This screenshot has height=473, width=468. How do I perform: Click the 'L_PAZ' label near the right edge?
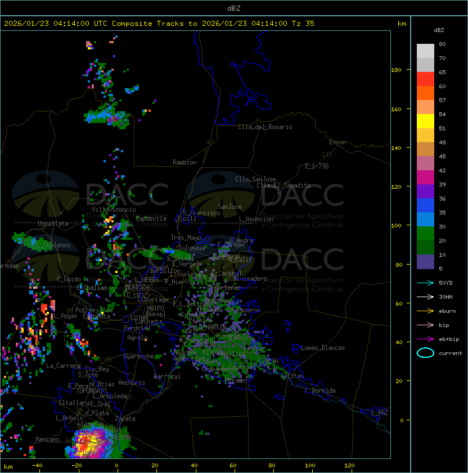pos(380,413)
